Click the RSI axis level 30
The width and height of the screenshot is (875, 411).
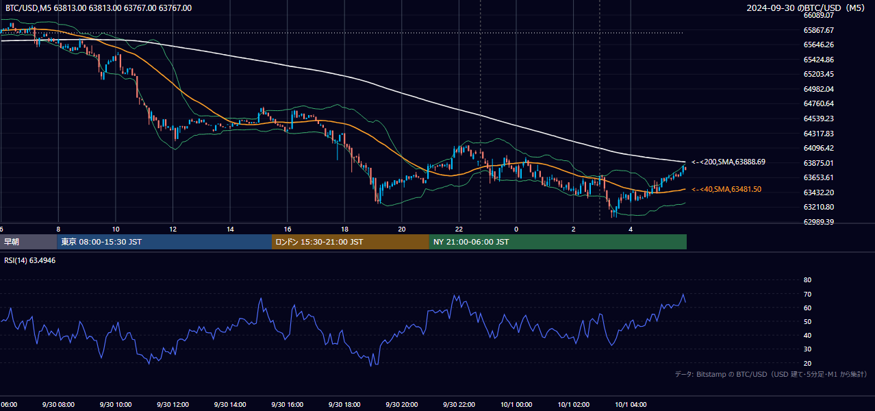tap(807, 349)
